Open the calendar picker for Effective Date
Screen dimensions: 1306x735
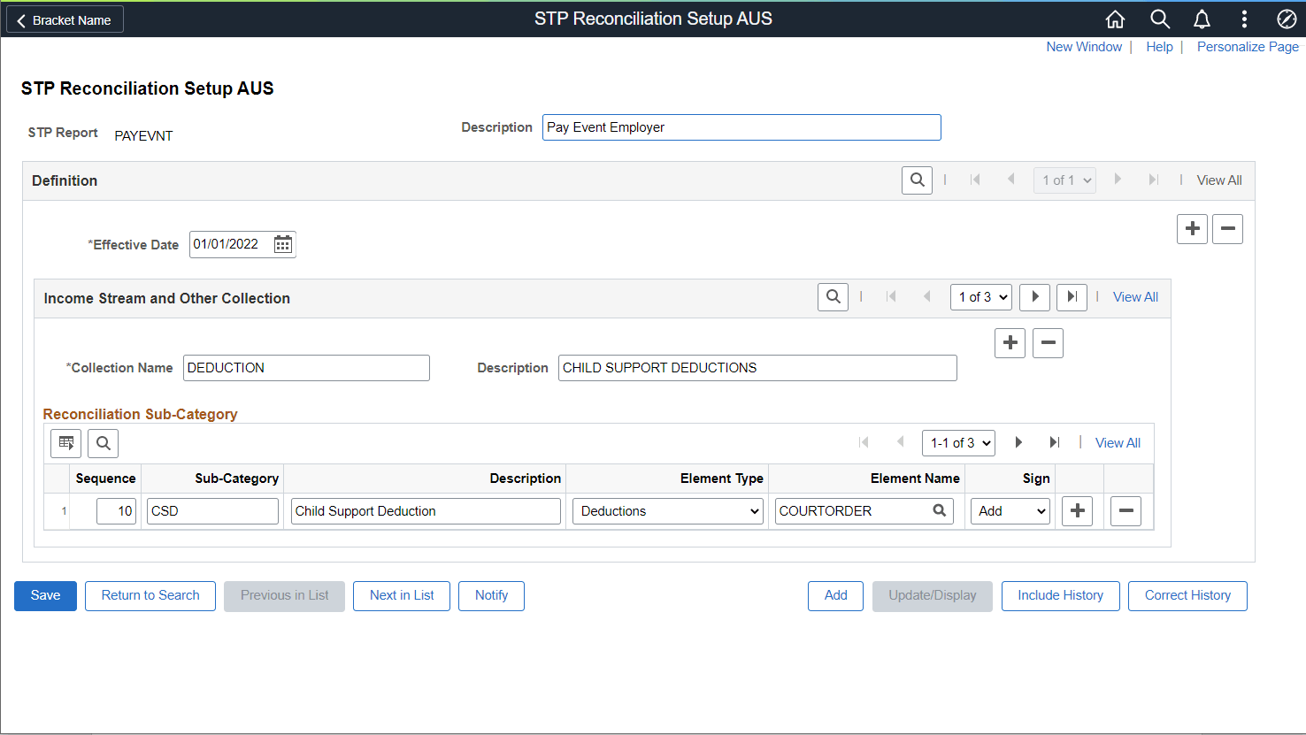tap(282, 244)
